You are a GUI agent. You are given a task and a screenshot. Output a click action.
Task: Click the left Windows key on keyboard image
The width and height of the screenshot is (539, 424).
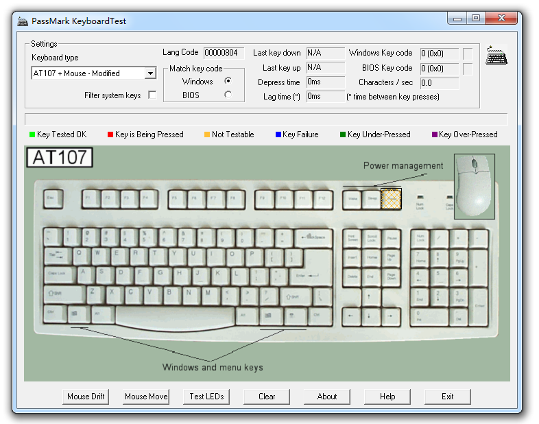tap(76, 314)
